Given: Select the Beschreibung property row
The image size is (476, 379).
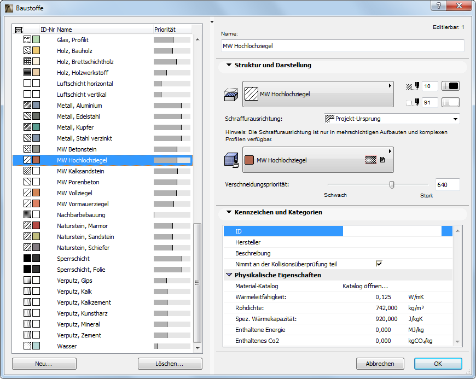Looking at the screenshot, I should pos(338,253).
